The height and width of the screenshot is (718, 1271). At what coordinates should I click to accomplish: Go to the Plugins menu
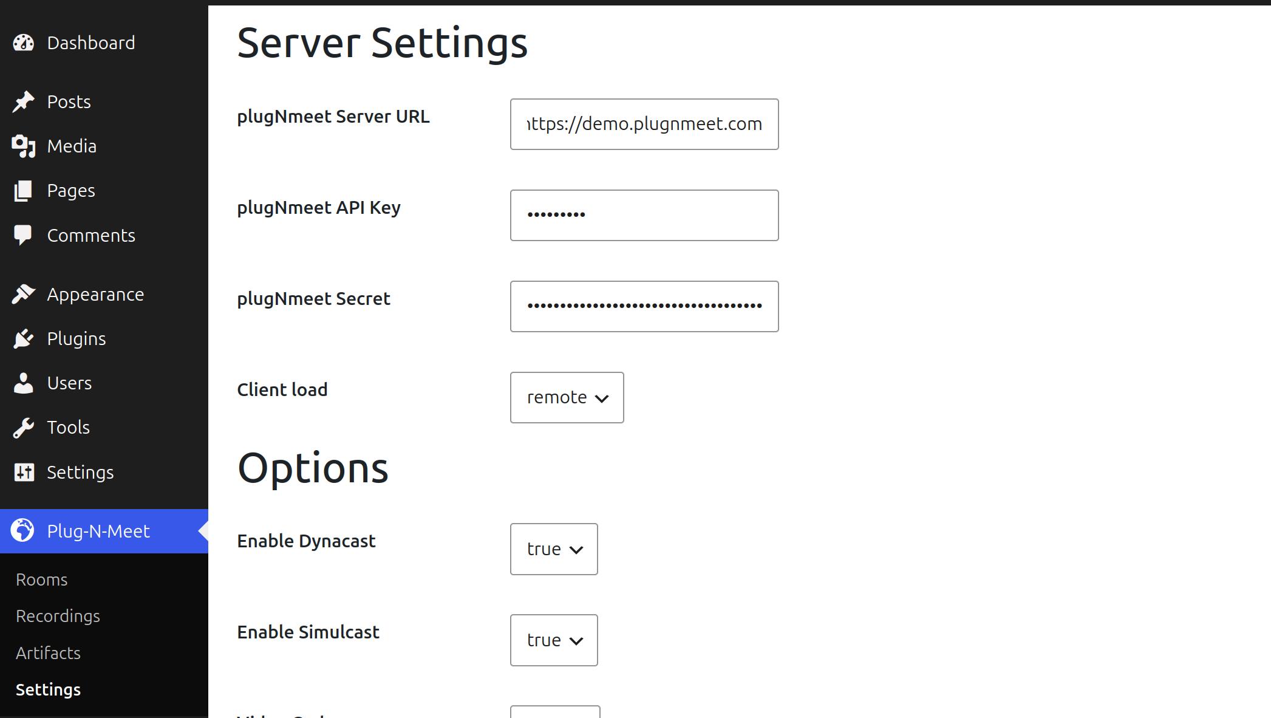tap(104, 338)
